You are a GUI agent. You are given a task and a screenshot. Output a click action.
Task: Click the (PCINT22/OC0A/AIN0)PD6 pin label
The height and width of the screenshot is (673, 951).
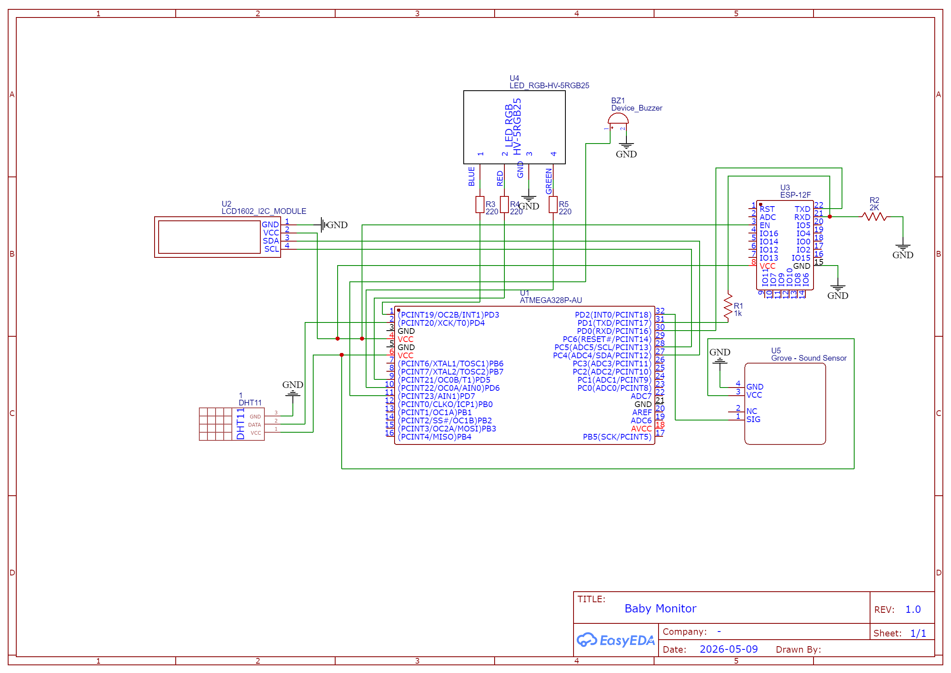[449, 388]
